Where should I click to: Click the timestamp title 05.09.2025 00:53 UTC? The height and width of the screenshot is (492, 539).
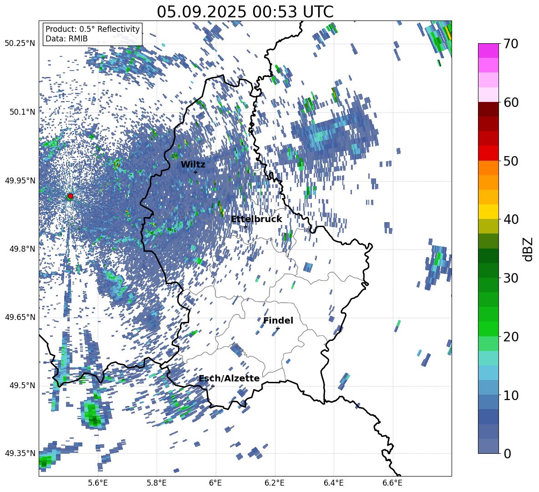coord(245,12)
